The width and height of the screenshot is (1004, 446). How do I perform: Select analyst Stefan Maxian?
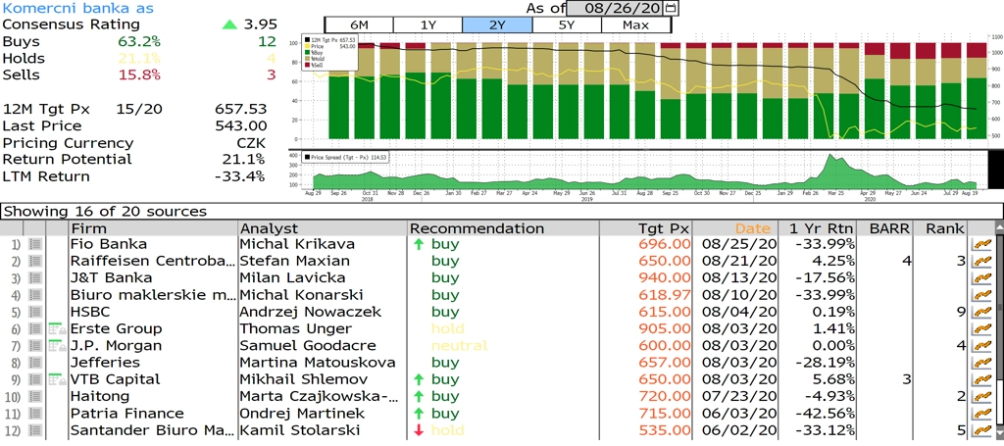click(294, 261)
